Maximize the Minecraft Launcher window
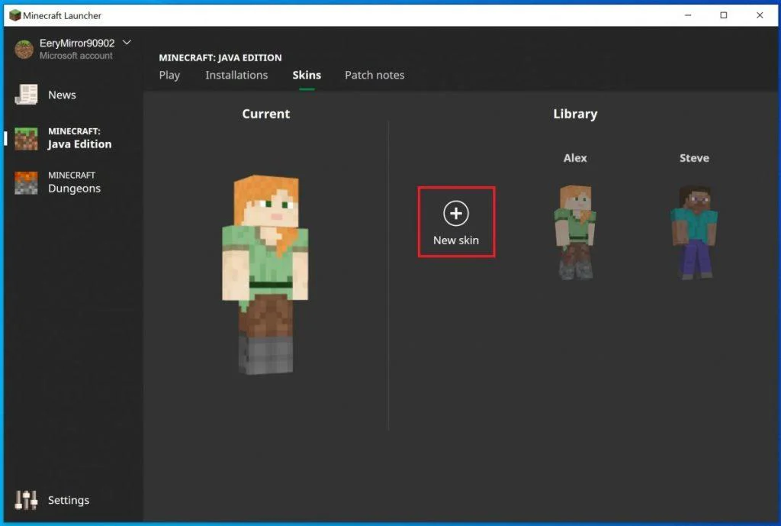Screen dimensions: 781x526 click(724, 15)
